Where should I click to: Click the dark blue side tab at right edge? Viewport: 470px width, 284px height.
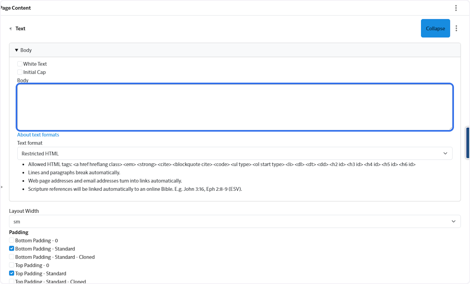pyautogui.click(x=468, y=143)
